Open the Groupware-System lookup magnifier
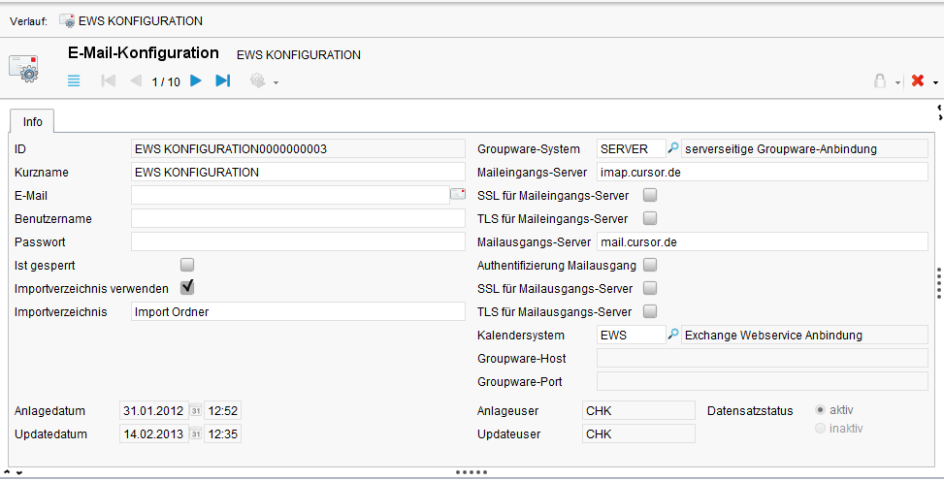Viewport: 944px width, 481px height. tap(673, 148)
